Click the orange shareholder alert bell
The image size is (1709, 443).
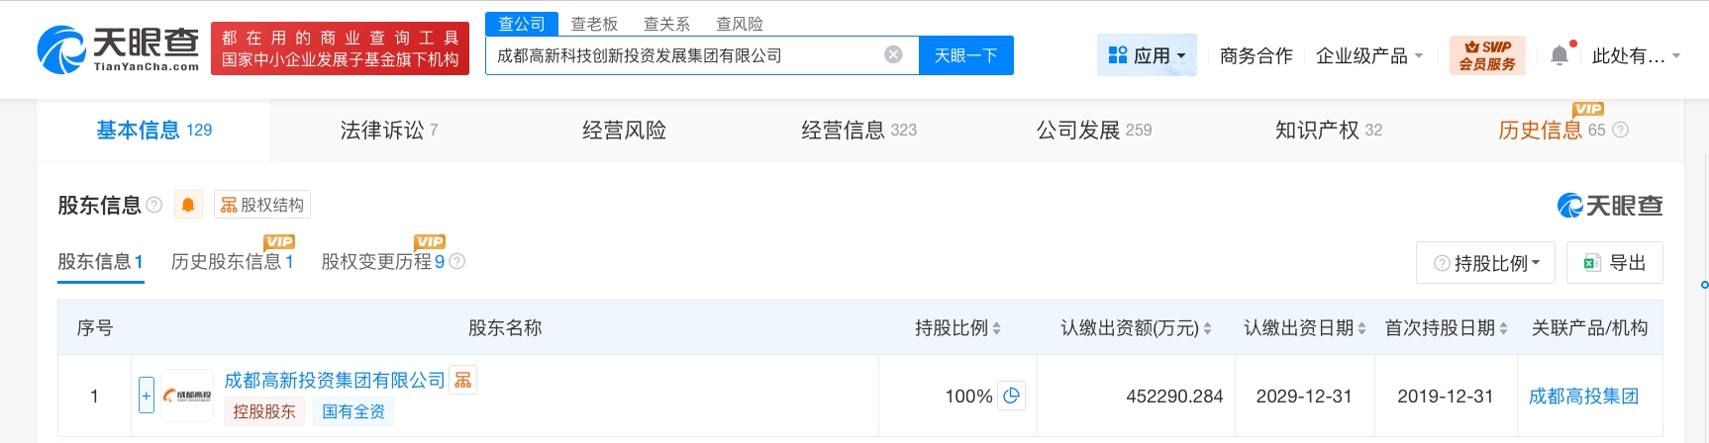click(188, 205)
